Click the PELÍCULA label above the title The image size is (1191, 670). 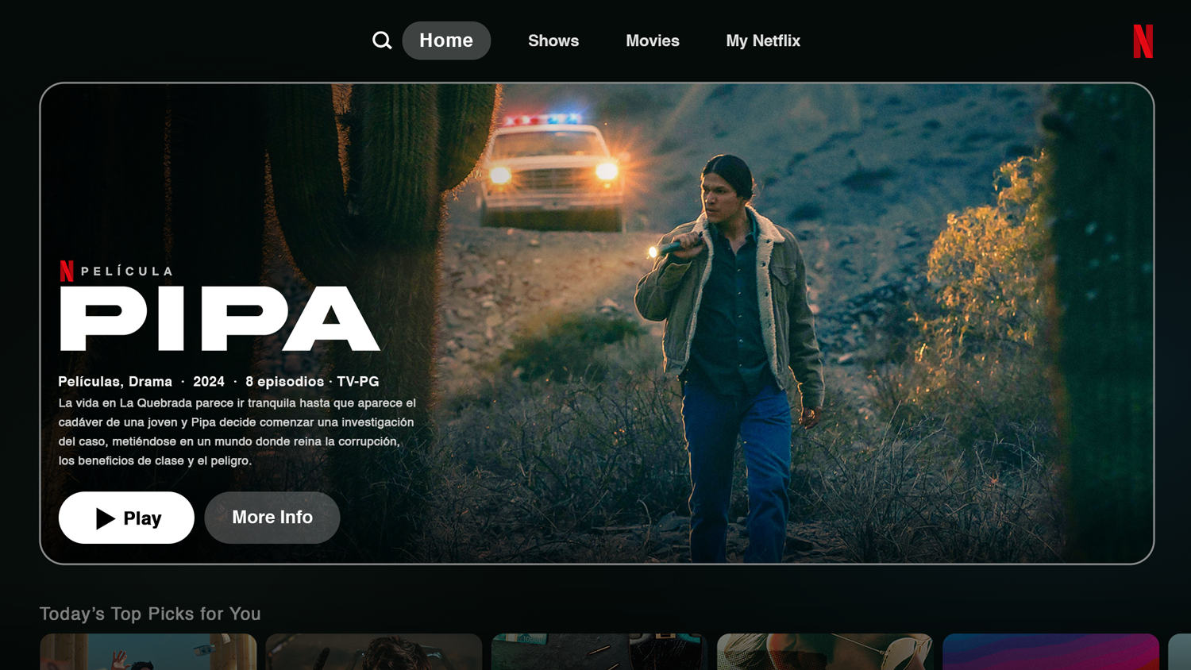126,271
